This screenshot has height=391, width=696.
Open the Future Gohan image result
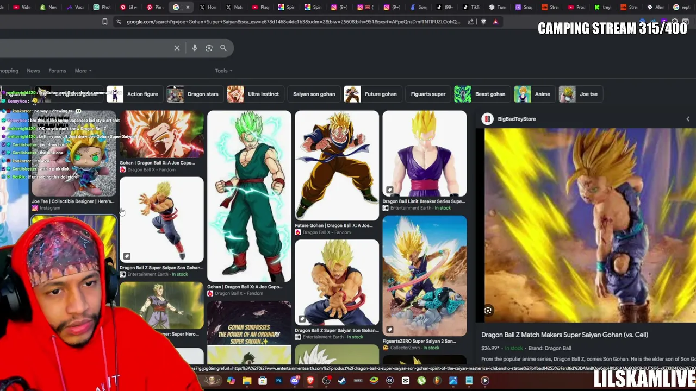coord(337,166)
